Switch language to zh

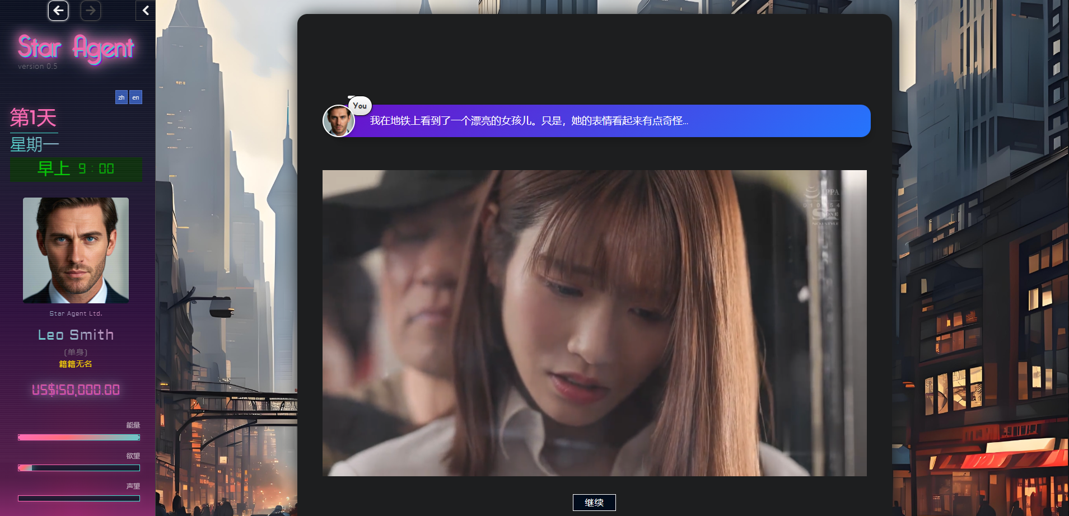(x=122, y=97)
